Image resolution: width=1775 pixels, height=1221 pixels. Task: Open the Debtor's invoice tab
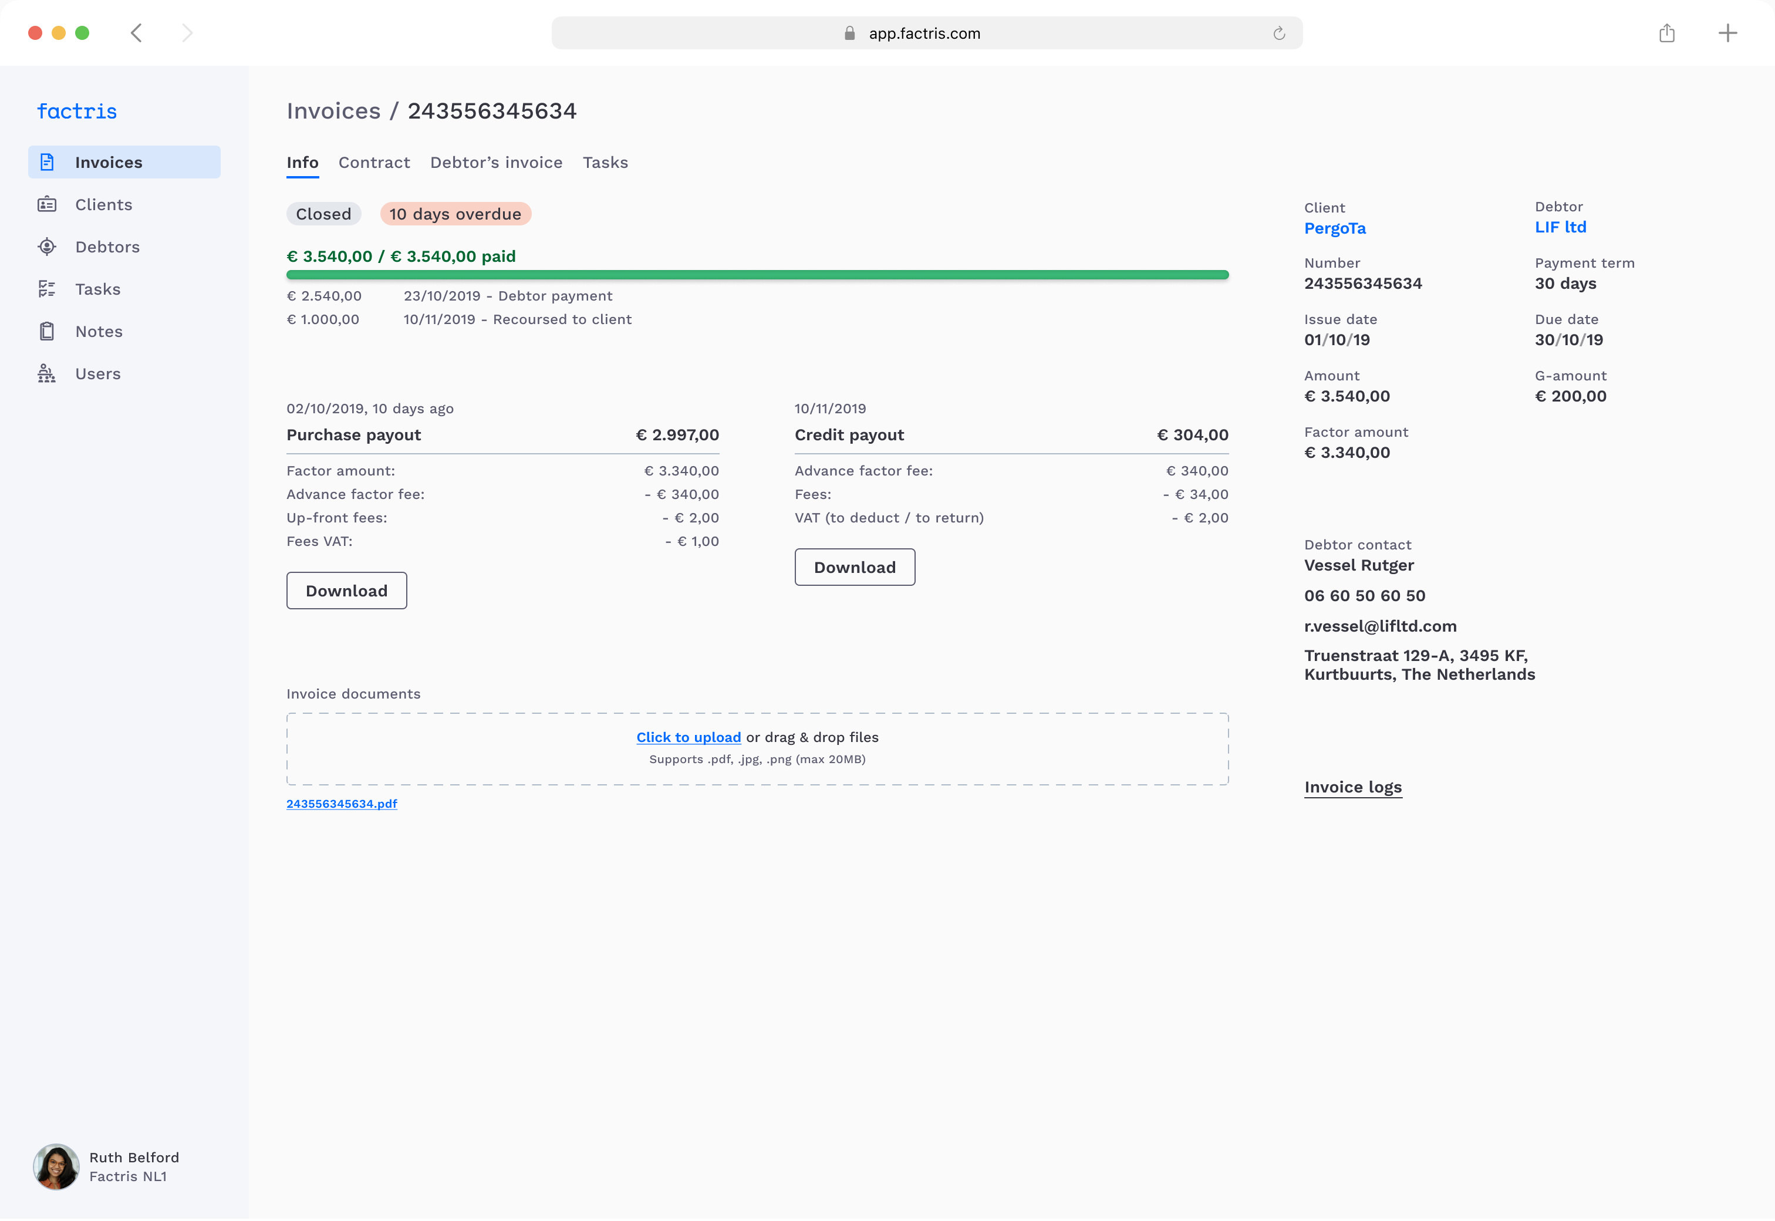click(495, 162)
